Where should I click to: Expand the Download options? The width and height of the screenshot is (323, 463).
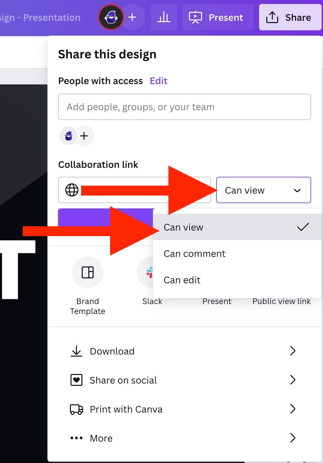click(x=184, y=351)
